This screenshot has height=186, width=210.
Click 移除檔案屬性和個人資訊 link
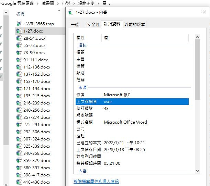[x=96, y=181]
